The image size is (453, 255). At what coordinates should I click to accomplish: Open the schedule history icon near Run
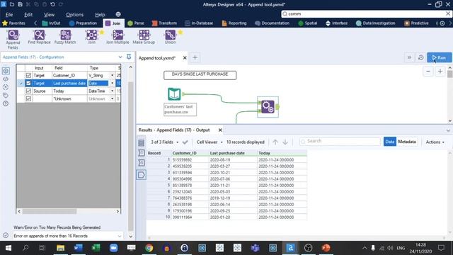[x=420, y=57]
